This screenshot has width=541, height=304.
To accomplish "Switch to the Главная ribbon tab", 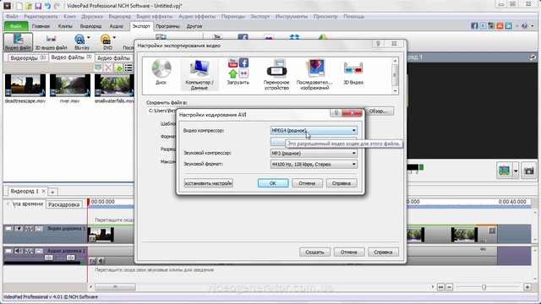I will [x=41, y=26].
